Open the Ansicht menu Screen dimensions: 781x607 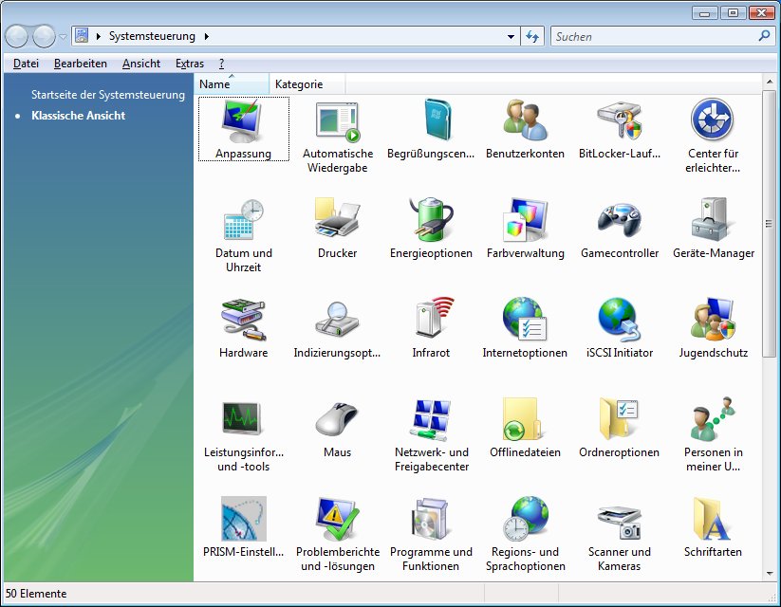pyautogui.click(x=140, y=64)
